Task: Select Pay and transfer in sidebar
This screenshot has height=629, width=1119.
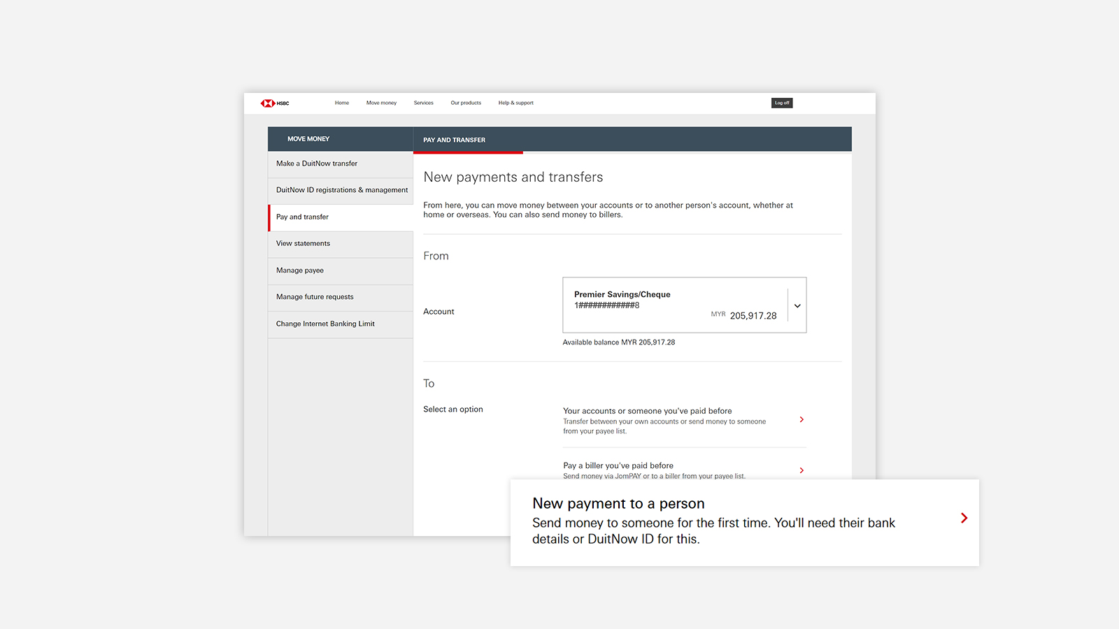Action: (341, 217)
